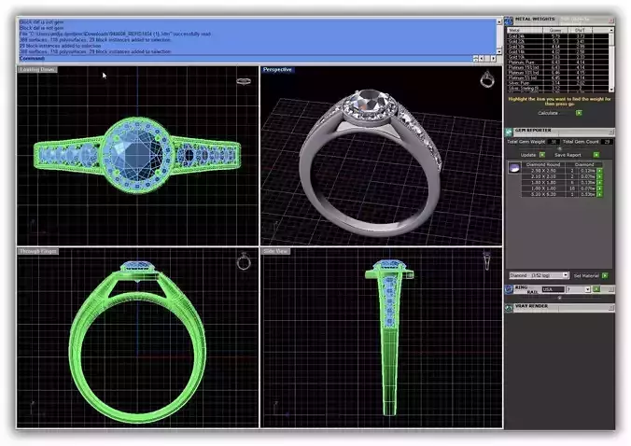Image resolution: width=631 pixels, height=446 pixels.
Task: Click scroll down arrow of command history
Action: tap(499, 51)
